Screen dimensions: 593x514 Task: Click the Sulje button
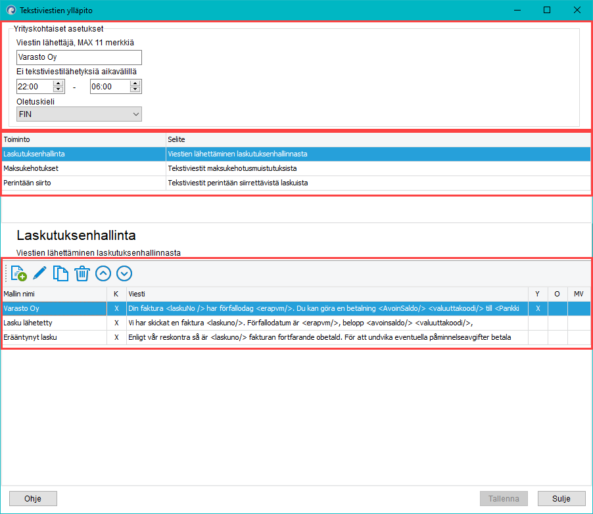561,498
